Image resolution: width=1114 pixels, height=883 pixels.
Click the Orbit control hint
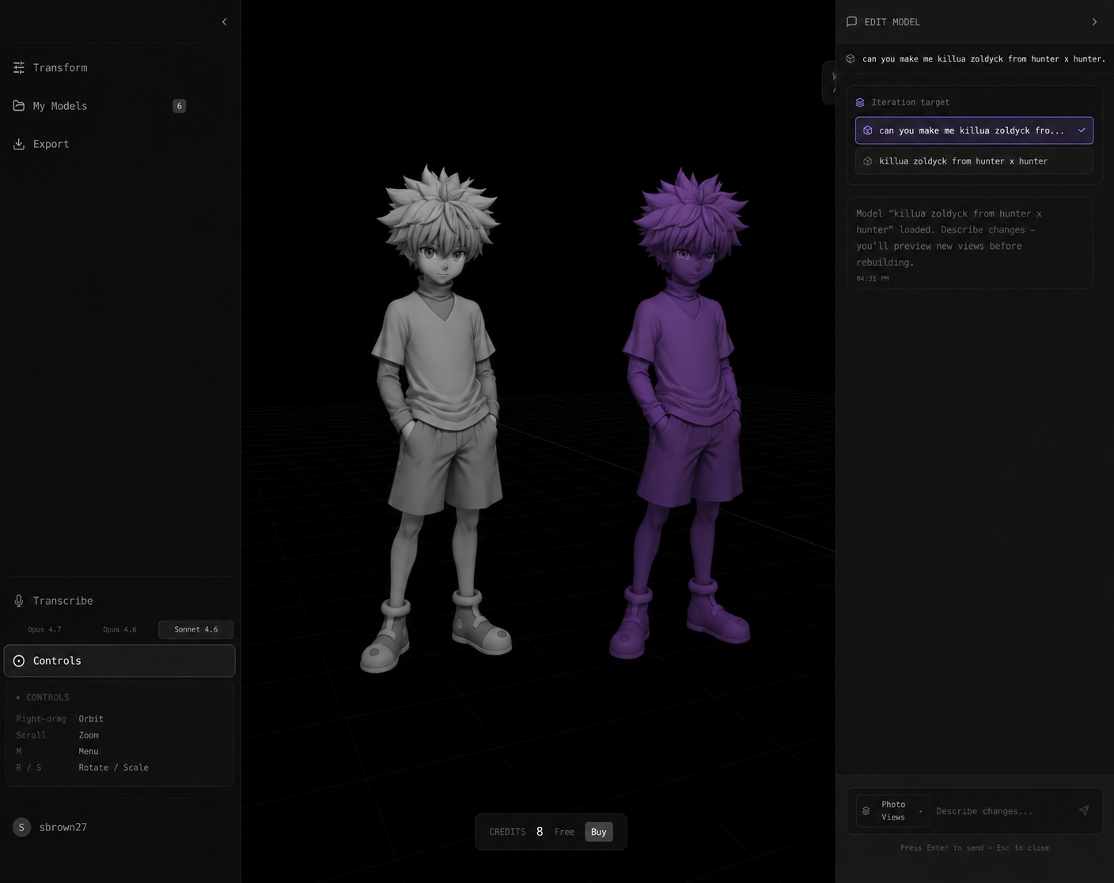point(91,719)
